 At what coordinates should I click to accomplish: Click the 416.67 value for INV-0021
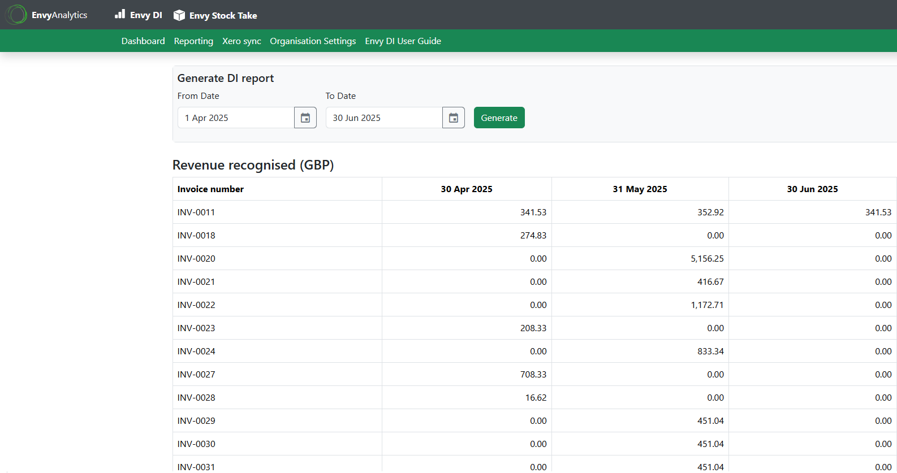710,281
